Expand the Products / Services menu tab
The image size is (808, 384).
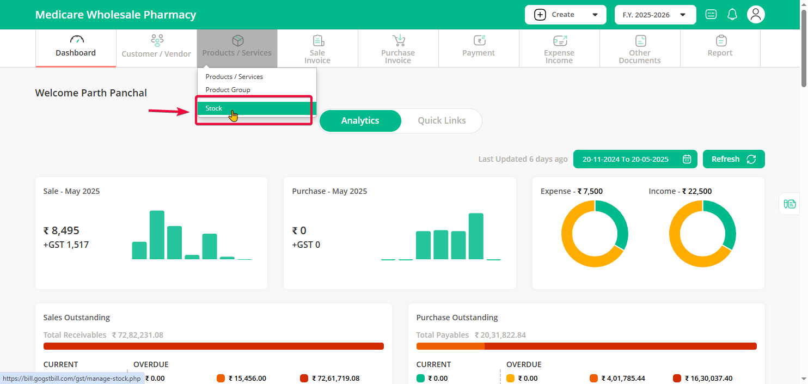click(237, 48)
